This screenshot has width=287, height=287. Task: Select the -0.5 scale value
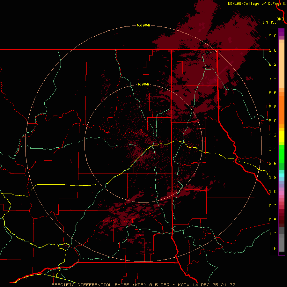(271, 220)
